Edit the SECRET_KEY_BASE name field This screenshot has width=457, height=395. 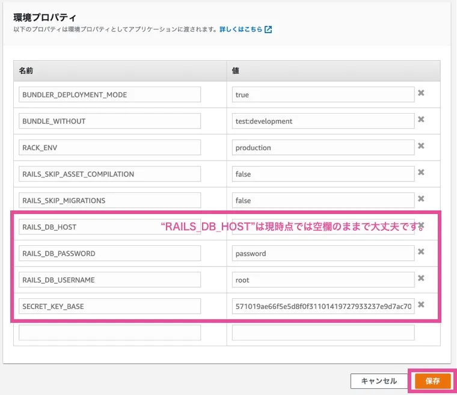109,306
